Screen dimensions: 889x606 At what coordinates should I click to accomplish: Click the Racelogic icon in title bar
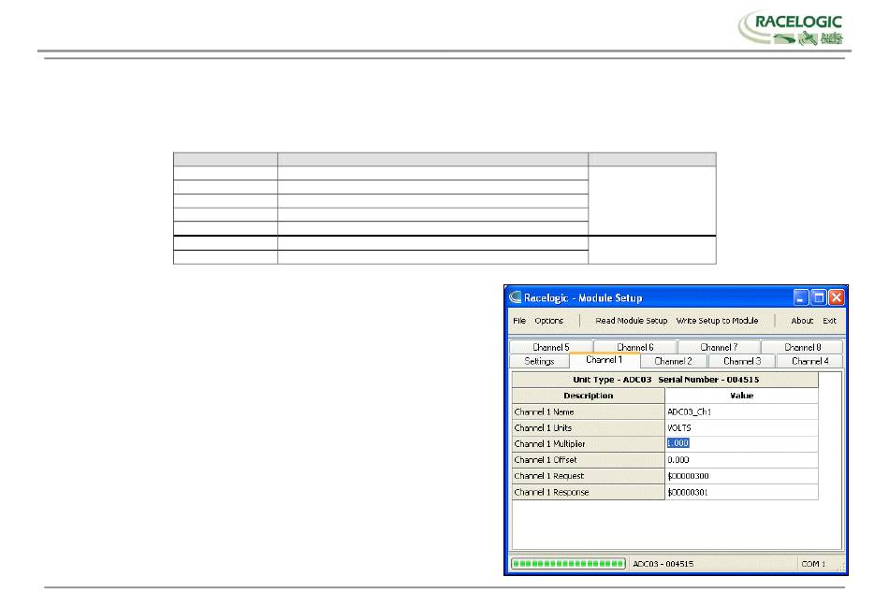515,296
